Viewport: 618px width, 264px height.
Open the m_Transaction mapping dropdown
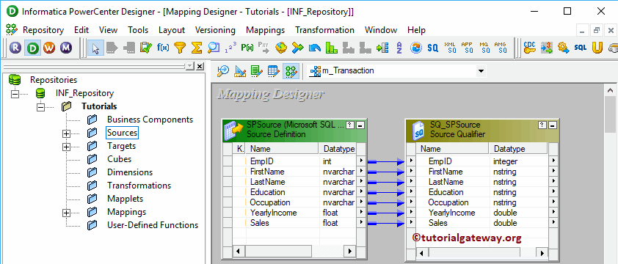481,71
